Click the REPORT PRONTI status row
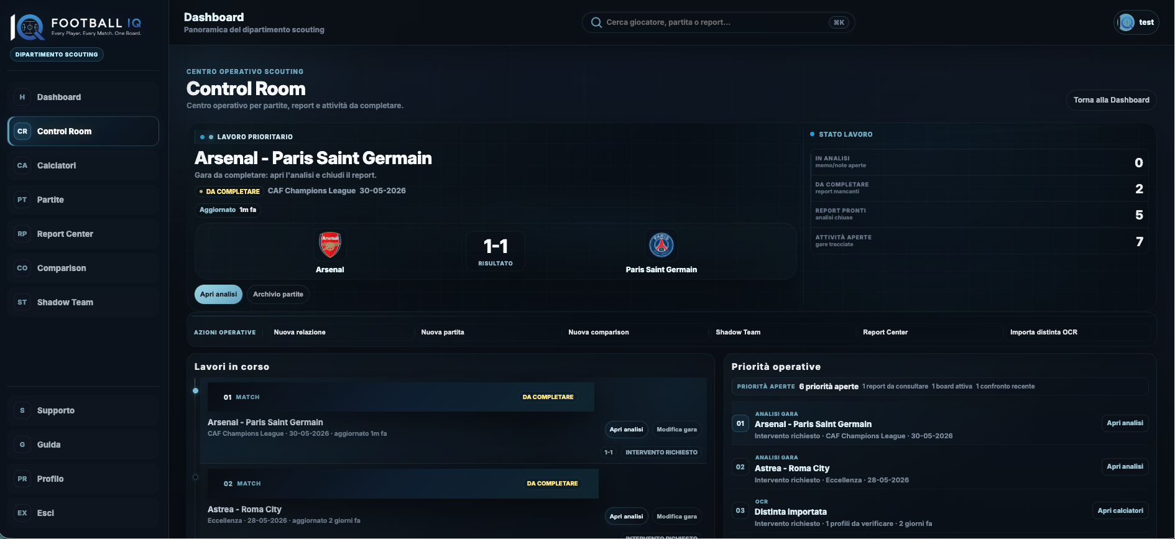The image size is (1175, 539). pos(979,214)
